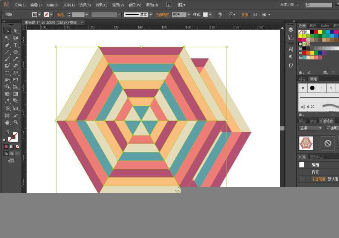Toggle visibility eye beside opacity appearance row
Screen dimensions: 339x238
pyautogui.click(x=302, y=179)
